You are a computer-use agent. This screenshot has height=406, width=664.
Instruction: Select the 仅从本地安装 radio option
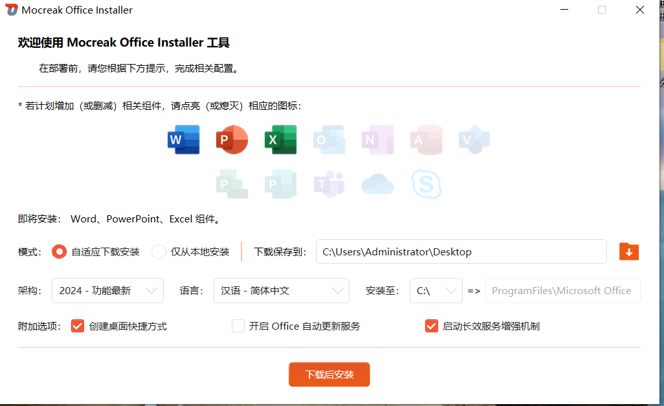coord(159,252)
